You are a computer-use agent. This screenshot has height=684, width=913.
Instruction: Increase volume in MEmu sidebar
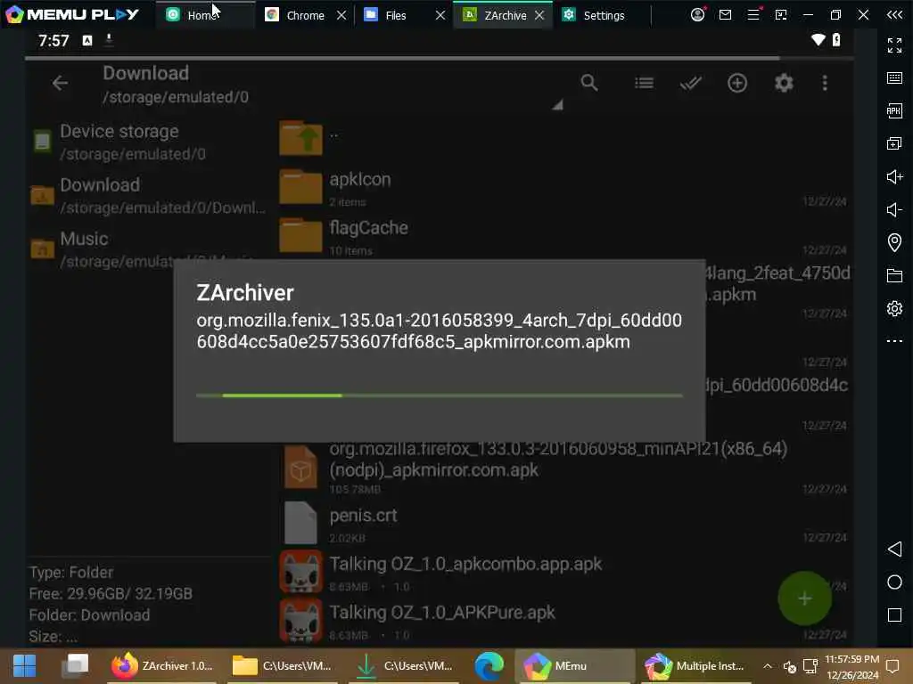tap(894, 177)
